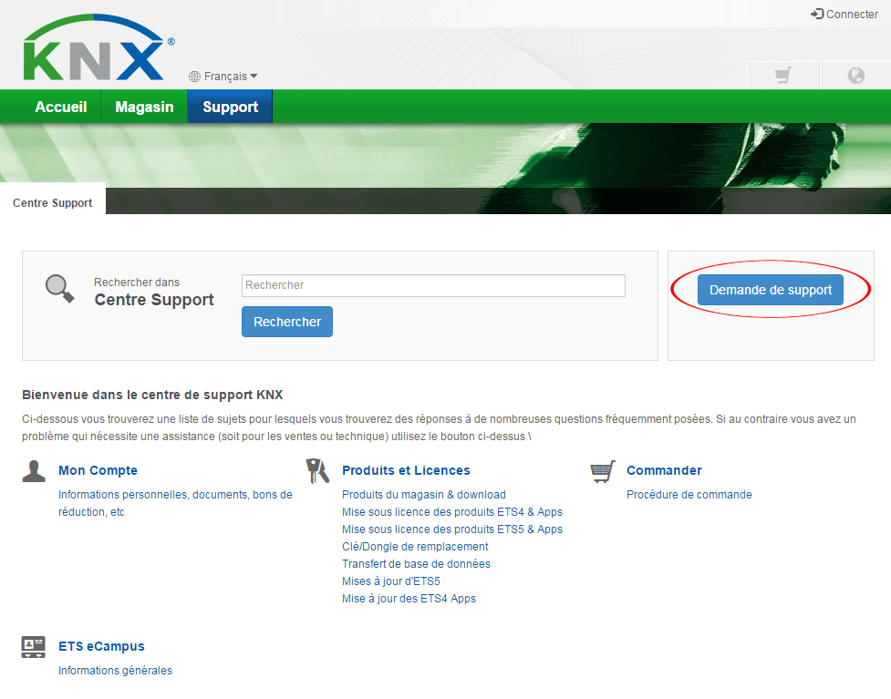Open the Français language dropdown
This screenshot has width=891, height=699.
223,76
